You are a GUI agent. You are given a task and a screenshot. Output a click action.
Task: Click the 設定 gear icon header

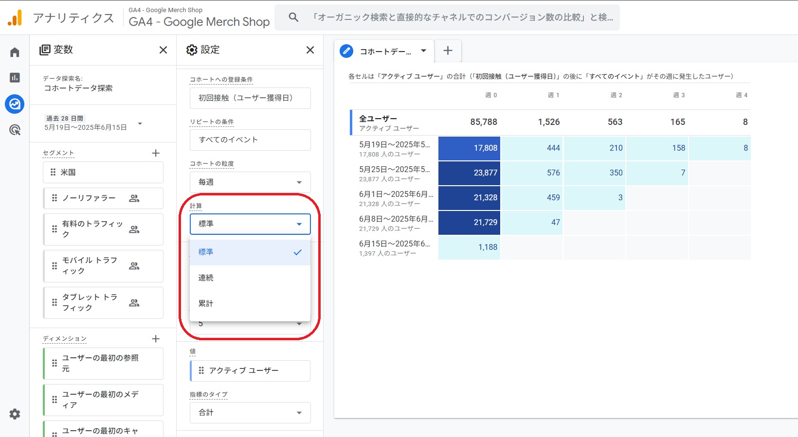[192, 50]
